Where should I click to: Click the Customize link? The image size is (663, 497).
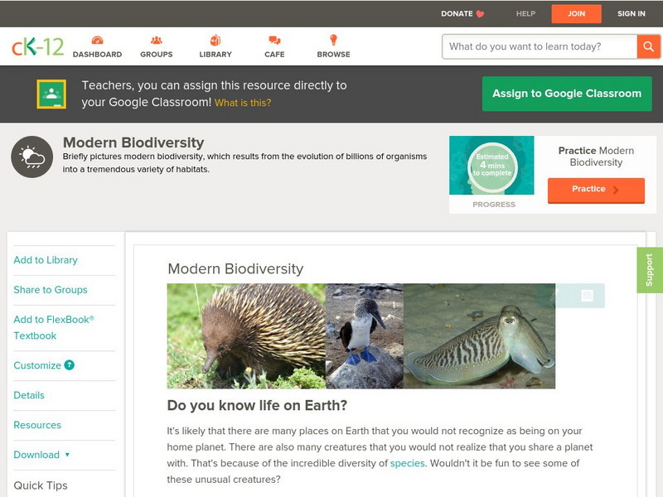click(37, 365)
